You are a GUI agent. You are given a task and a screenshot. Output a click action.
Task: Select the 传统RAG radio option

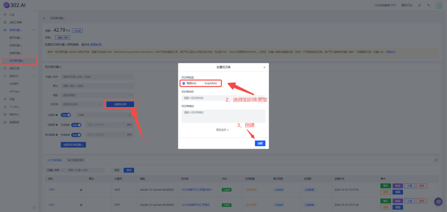click(x=190, y=83)
